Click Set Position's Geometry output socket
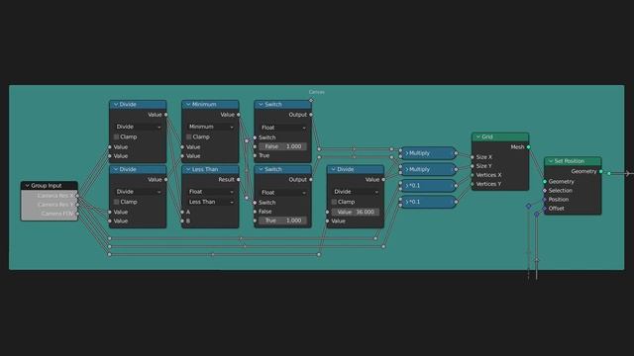 (601, 171)
